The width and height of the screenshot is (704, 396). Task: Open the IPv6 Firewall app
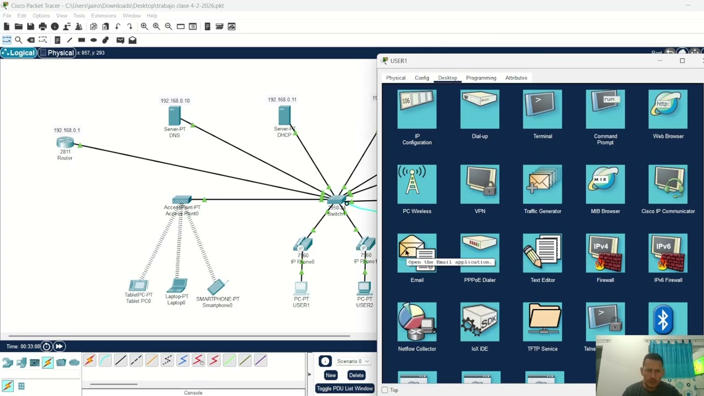[668, 253]
